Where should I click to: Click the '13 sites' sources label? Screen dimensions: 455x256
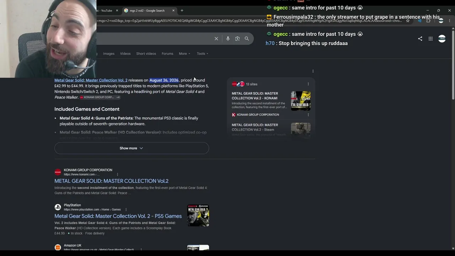pyautogui.click(x=252, y=84)
